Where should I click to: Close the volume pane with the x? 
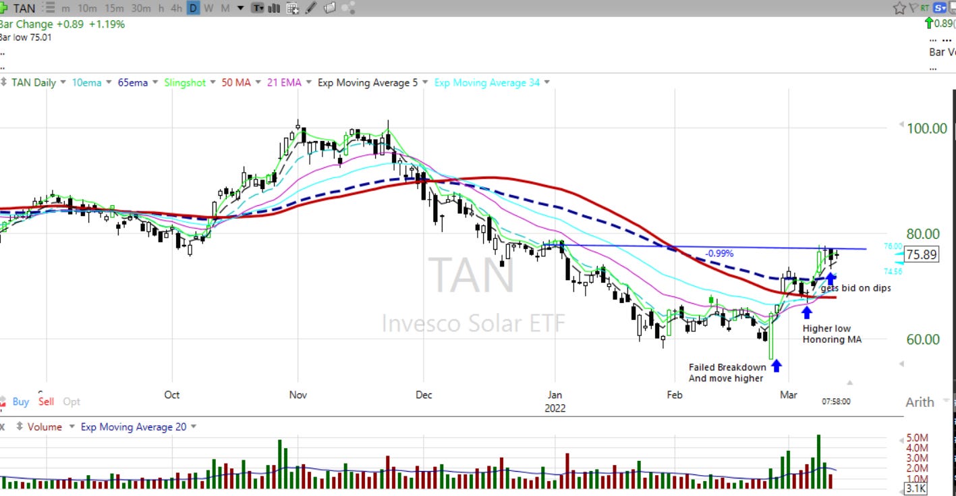tap(3, 426)
